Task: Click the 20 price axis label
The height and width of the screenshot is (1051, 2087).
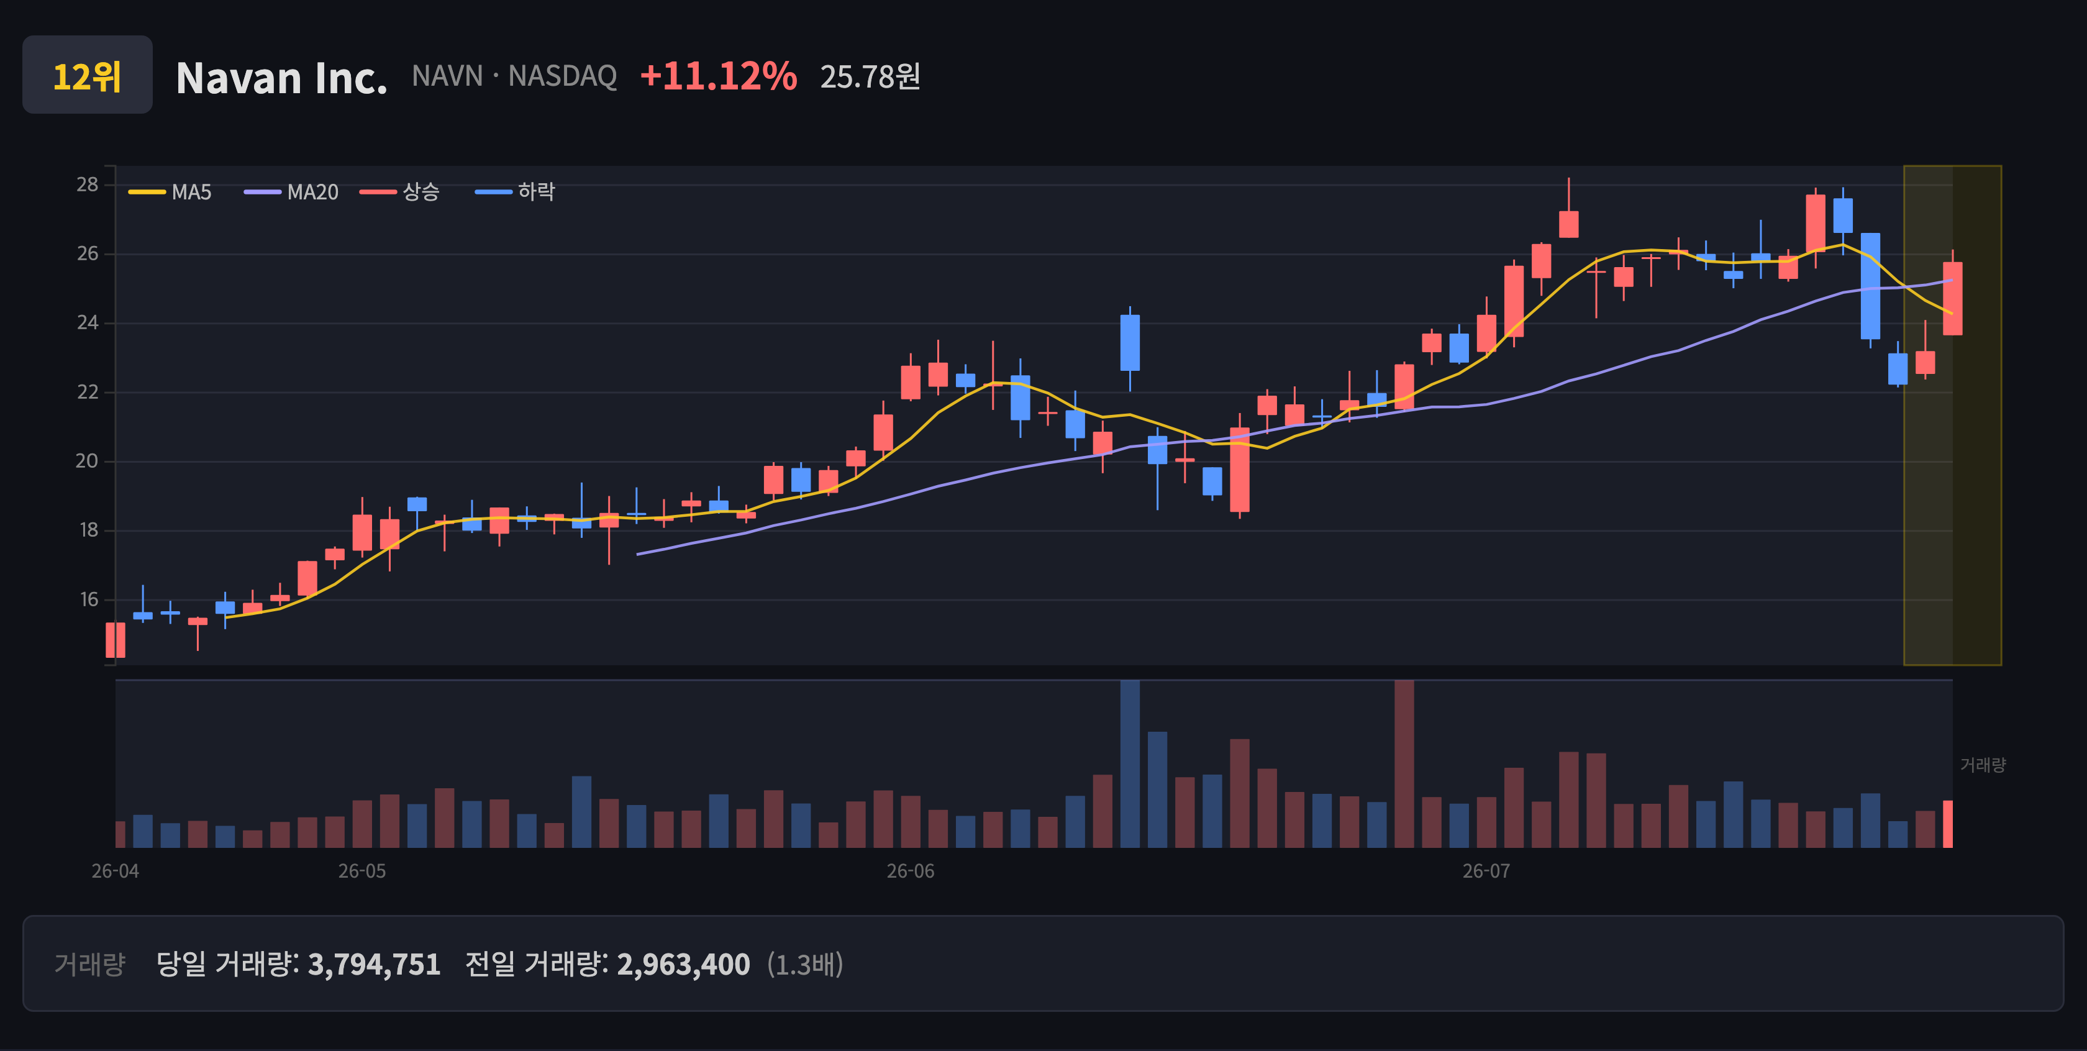Action: point(88,461)
